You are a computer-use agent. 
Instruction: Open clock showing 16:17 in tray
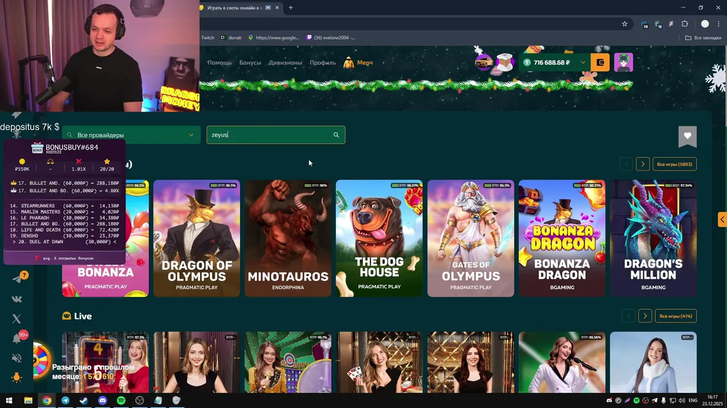tap(712, 400)
